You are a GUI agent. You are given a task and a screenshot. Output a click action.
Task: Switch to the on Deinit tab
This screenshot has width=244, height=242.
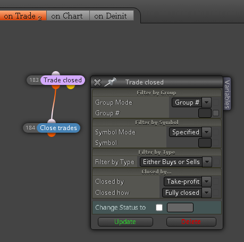[112, 15]
